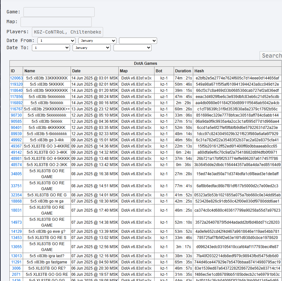The width and height of the screenshot is (282, 281).
Task: Select the 'uz-1' bot cell
Action: [164, 97]
